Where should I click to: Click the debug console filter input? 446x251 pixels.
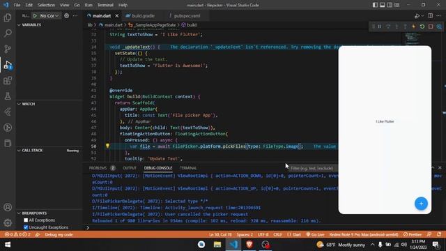pos(314,168)
